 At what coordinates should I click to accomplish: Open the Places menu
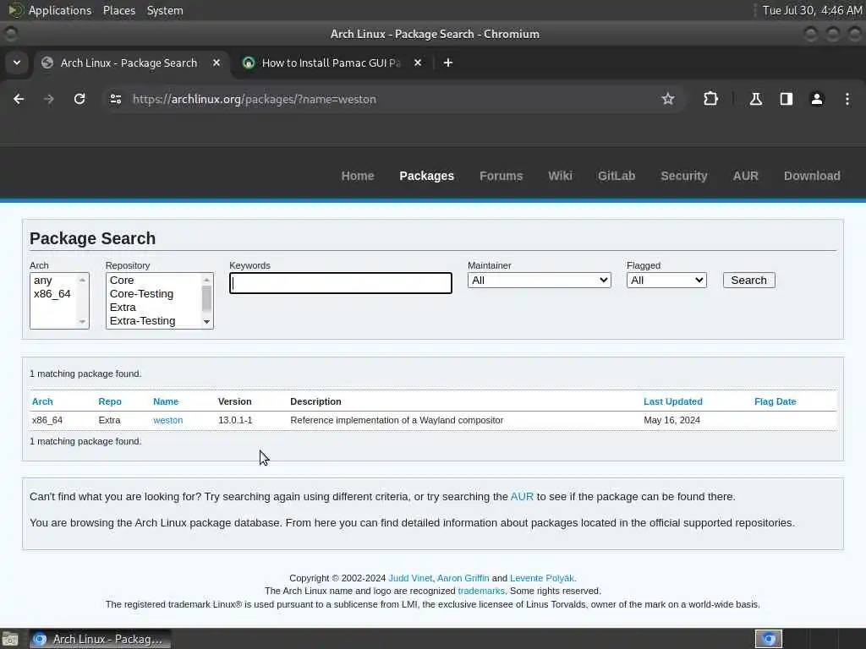[119, 10]
